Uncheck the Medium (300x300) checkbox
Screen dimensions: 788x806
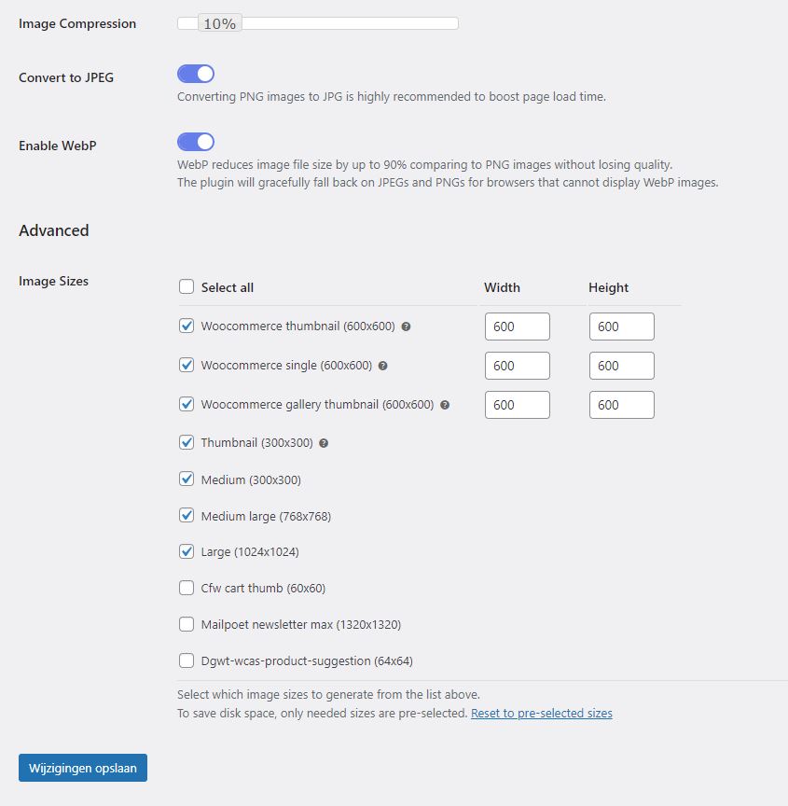tap(187, 479)
